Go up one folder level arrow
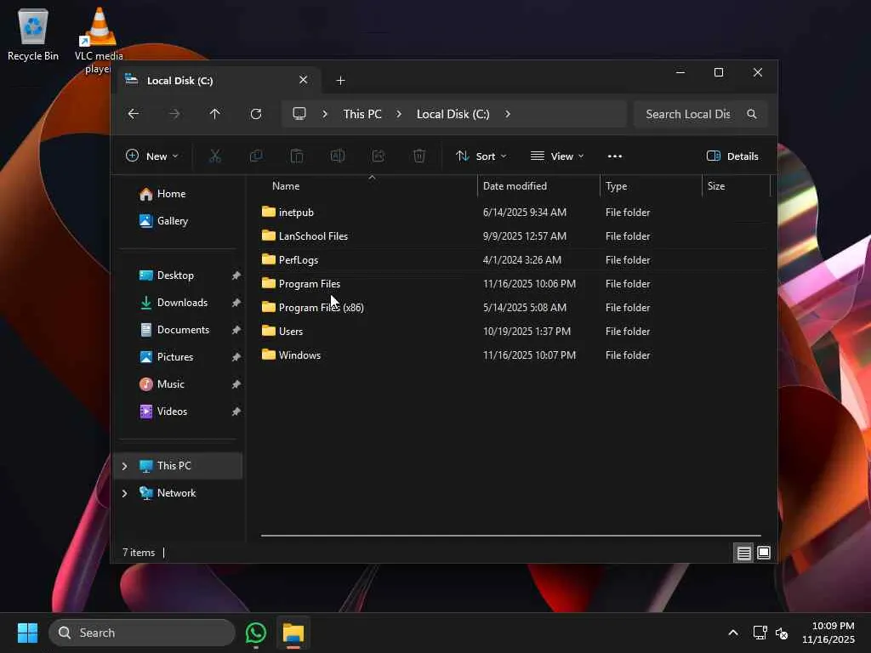This screenshot has height=653, width=871. point(214,114)
